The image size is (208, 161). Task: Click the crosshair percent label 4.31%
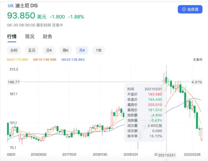click(197, 82)
